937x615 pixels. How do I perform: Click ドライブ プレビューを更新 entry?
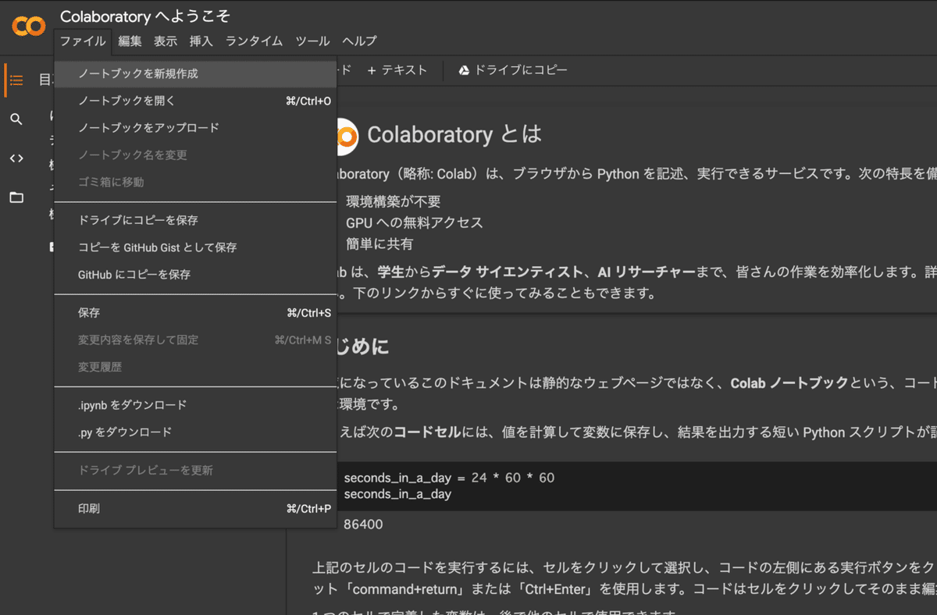coord(195,471)
